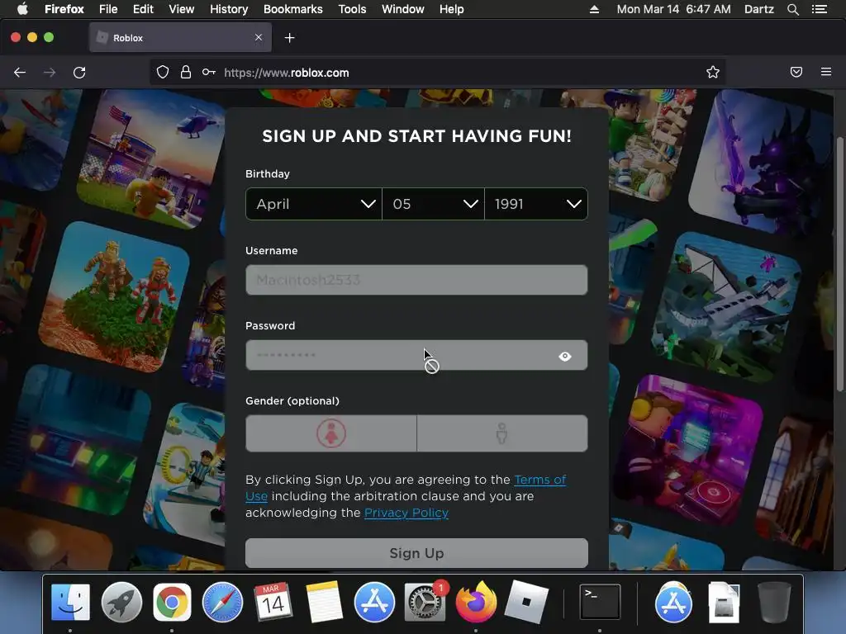This screenshot has width=846, height=634.
Task: Open Finder from the Dock
Action: [x=70, y=602]
